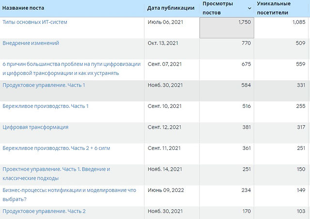Select date cell Июнь 09, 2022
The image size is (310, 219).
pos(172,196)
